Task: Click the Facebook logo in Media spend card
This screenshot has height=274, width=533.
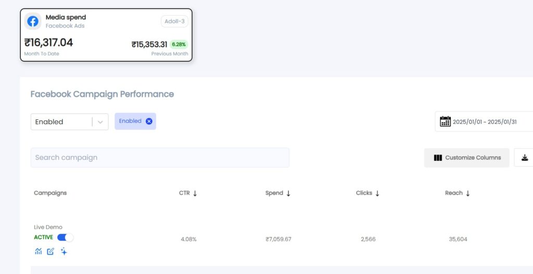Action: (x=33, y=21)
